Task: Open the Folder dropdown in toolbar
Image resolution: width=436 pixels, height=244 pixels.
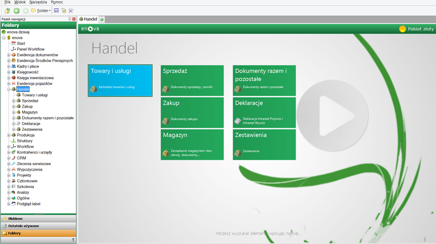Action: (x=41, y=10)
